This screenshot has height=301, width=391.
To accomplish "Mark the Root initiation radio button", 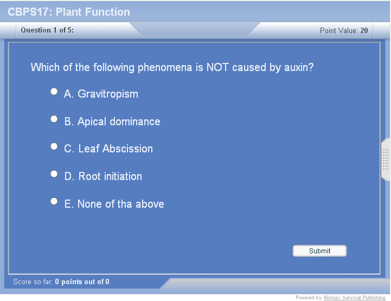I will click(x=54, y=174).
